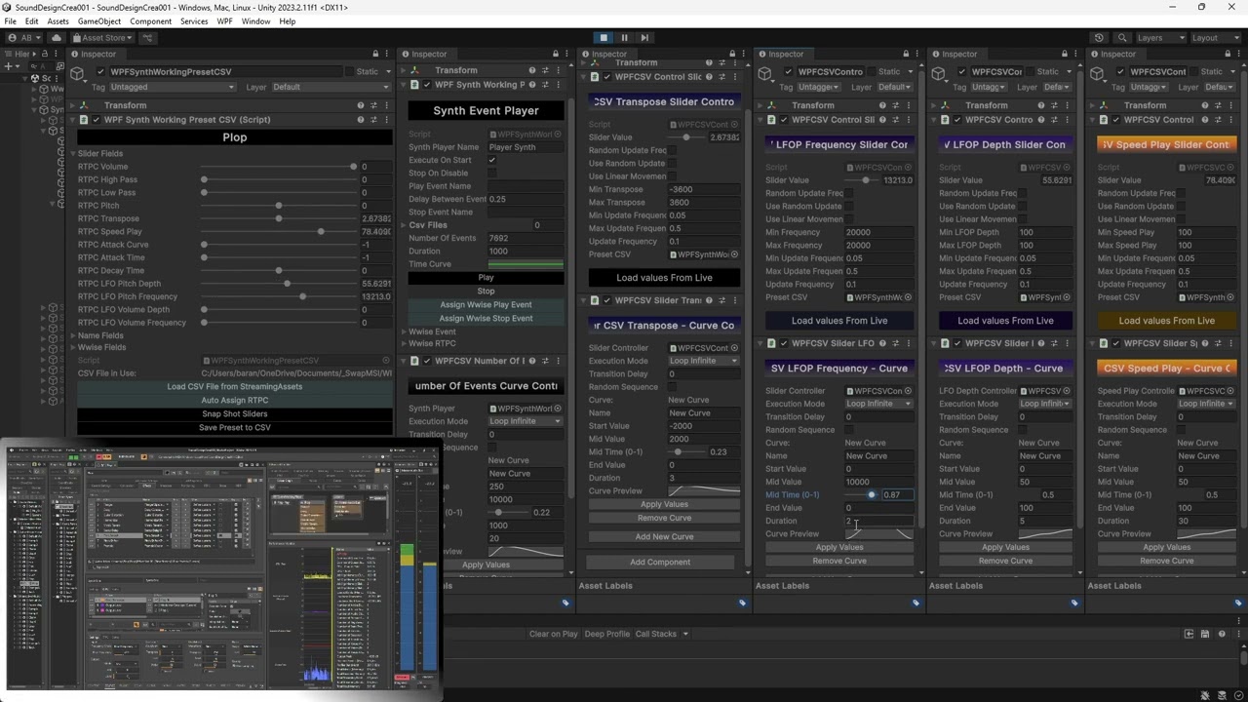Toggle the WPFCSV Slider LFO component checkbox
This screenshot has height=702, width=1248.
[784, 343]
